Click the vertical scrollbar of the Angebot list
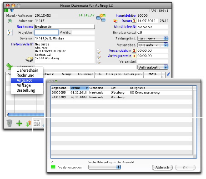 [195, 122]
